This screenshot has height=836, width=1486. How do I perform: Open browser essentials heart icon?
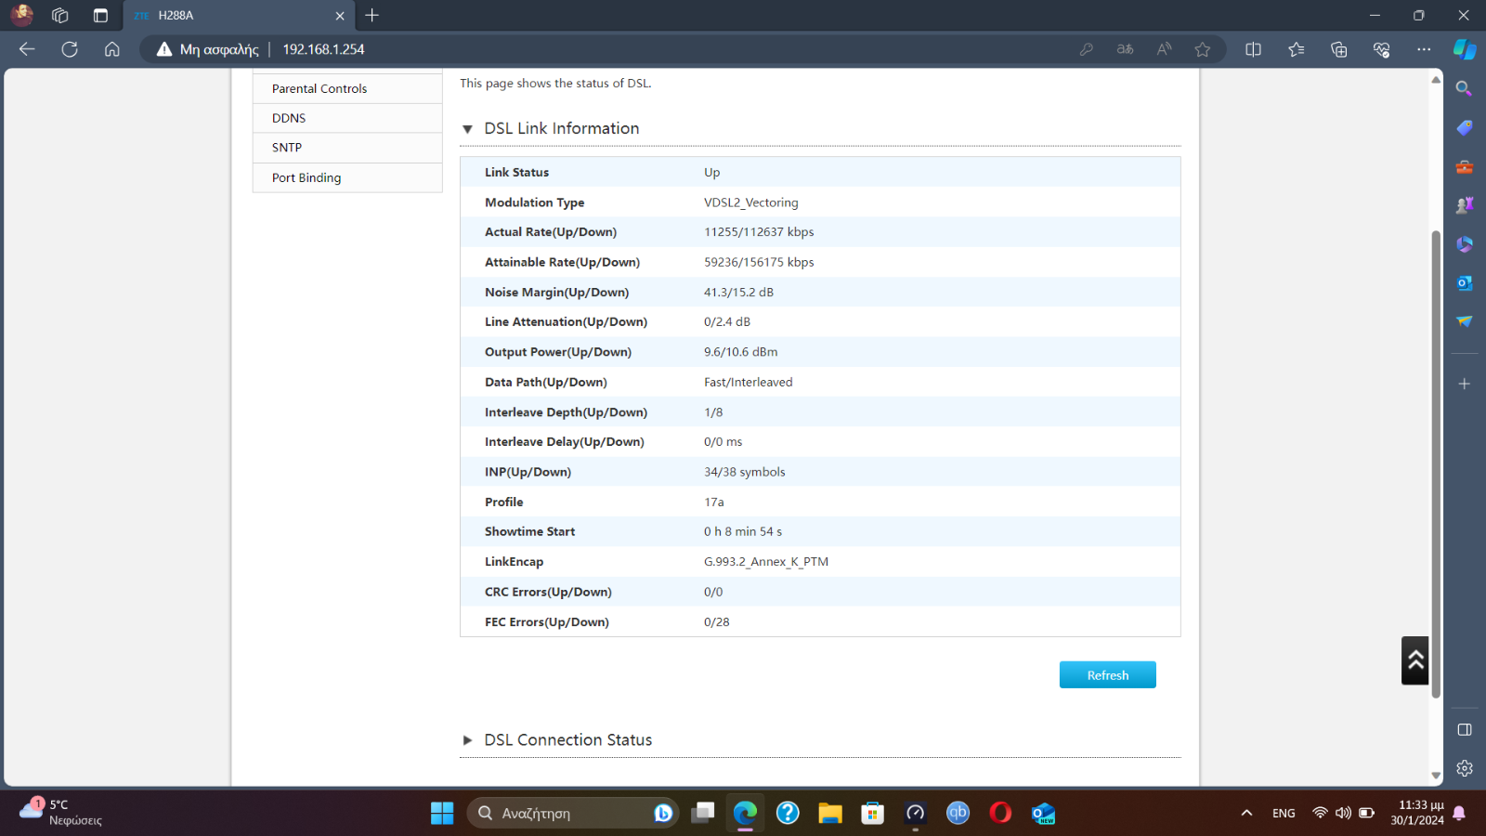pyautogui.click(x=1382, y=49)
